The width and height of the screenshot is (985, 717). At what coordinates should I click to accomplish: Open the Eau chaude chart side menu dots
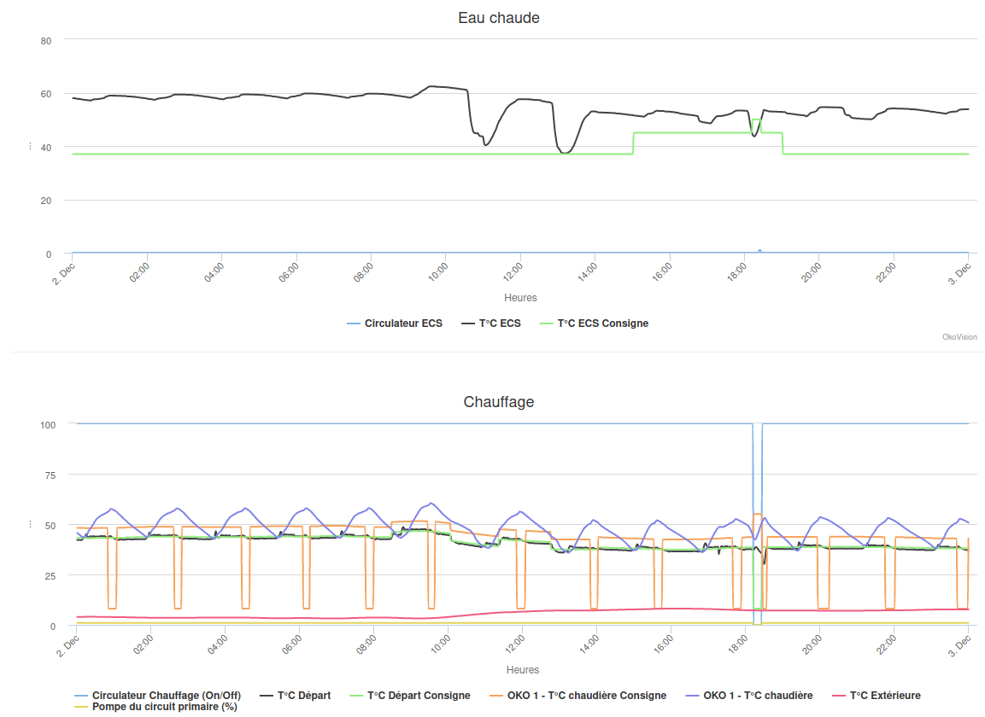[x=30, y=146]
